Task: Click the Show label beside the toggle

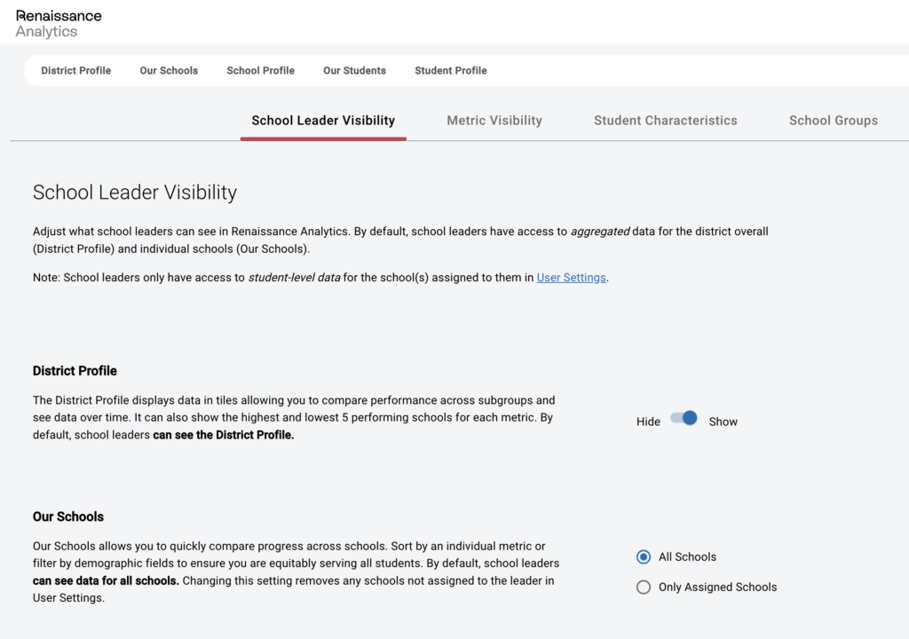Action: pos(723,422)
